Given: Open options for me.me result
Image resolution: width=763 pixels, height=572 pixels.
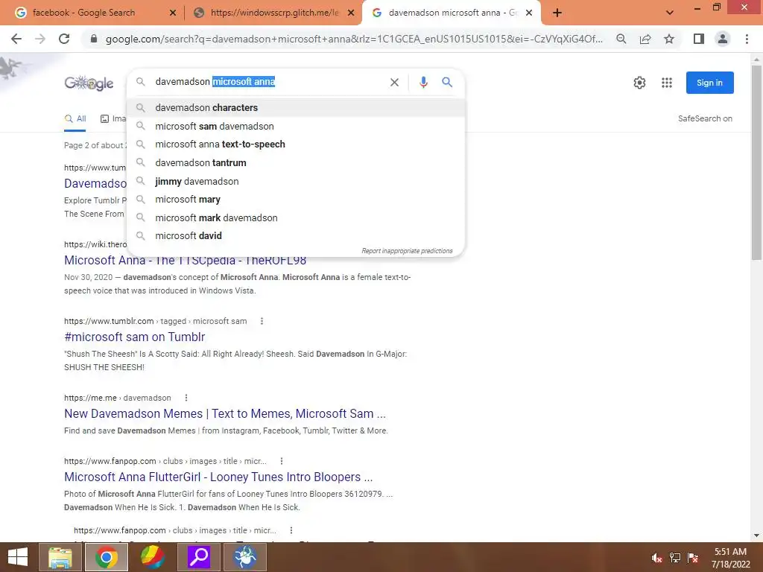Looking at the screenshot, I should [x=186, y=398].
